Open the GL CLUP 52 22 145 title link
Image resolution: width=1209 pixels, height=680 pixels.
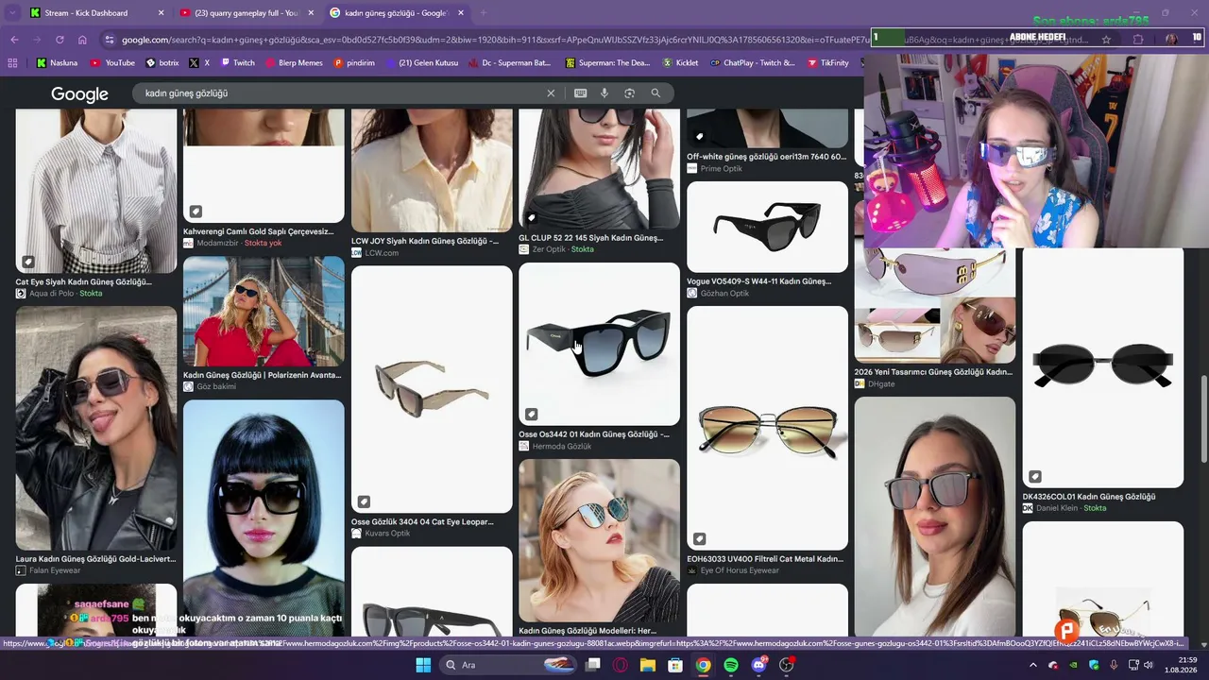pos(591,238)
